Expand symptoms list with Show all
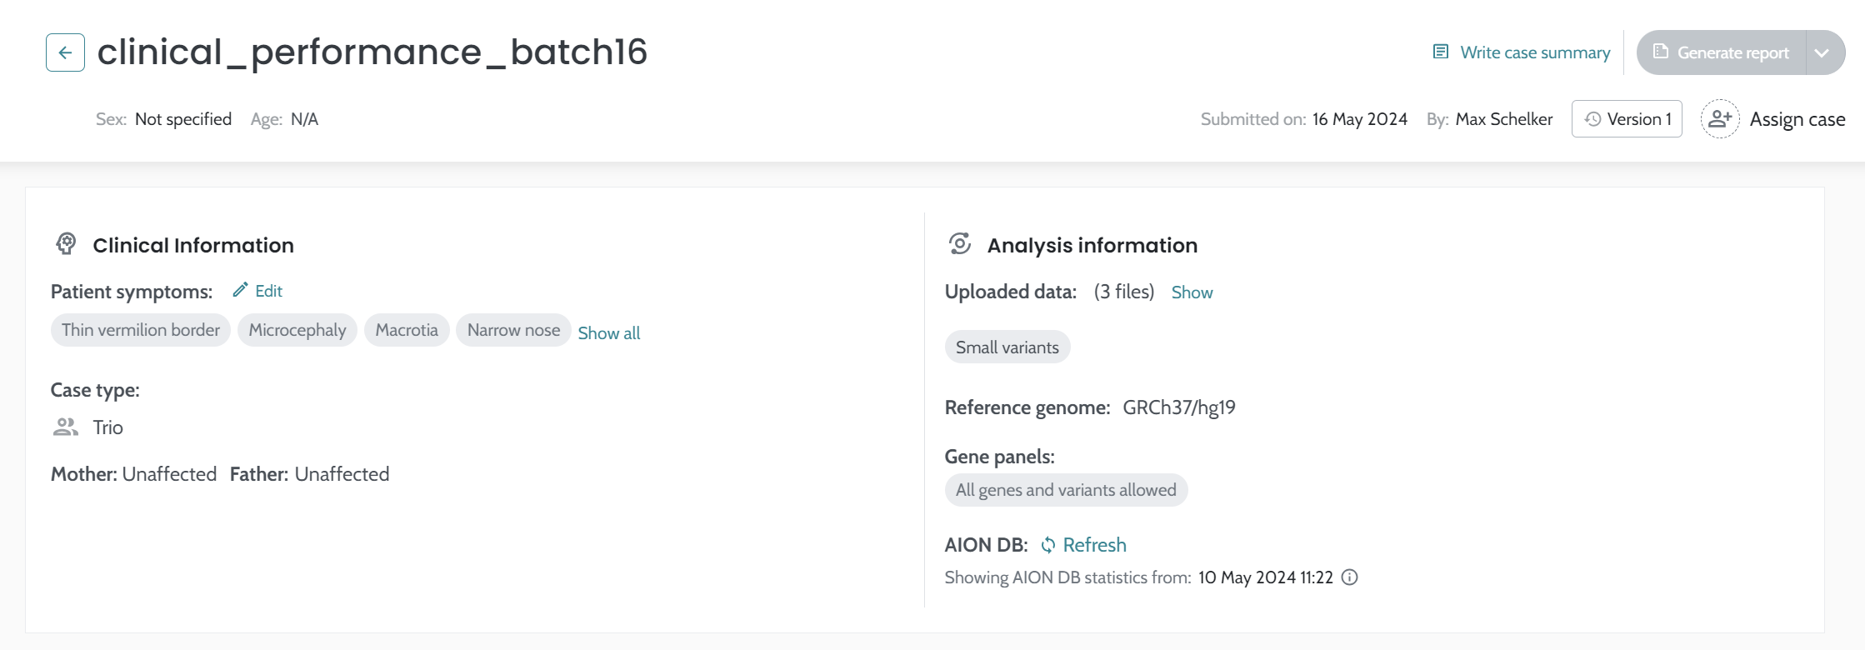The image size is (1865, 650). pyautogui.click(x=608, y=333)
